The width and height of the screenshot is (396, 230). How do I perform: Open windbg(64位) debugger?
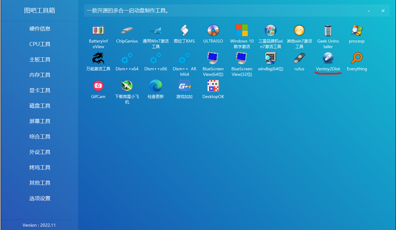click(x=270, y=59)
